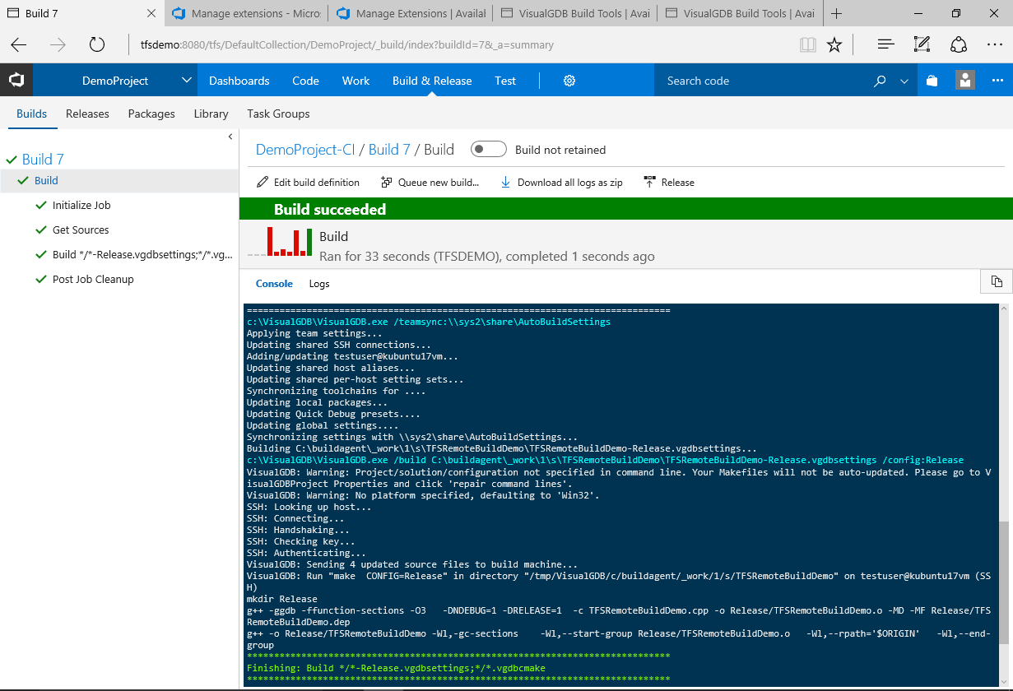Open the Code hub
1013x691 pixels.
(305, 81)
